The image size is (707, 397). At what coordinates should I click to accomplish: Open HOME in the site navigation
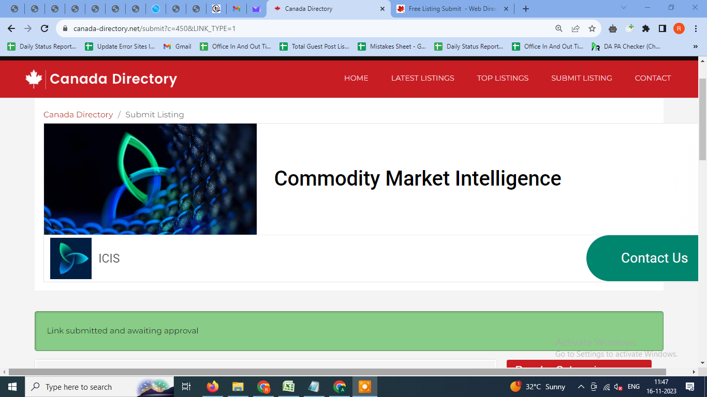point(356,78)
